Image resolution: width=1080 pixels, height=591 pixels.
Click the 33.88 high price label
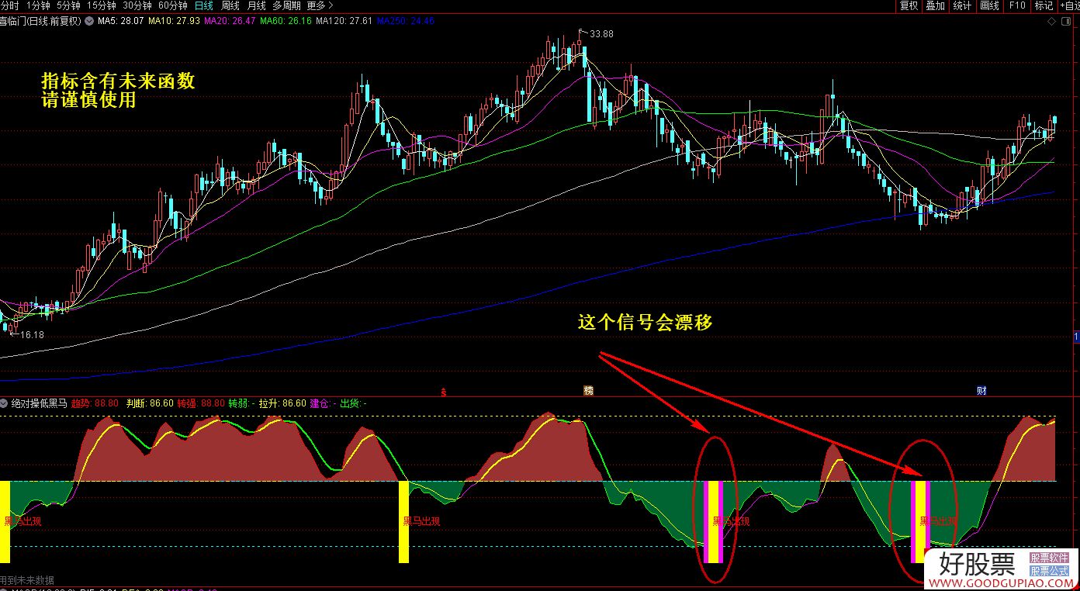coord(601,34)
